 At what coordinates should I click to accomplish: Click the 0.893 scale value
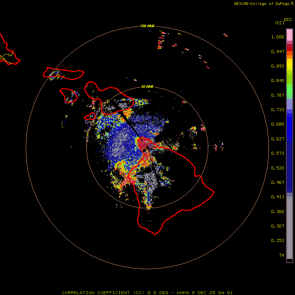pos(278,66)
